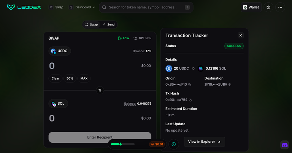Open swap OPTIONS settings
292x153 pixels.
pyautogui.click(x=142, y=38)
